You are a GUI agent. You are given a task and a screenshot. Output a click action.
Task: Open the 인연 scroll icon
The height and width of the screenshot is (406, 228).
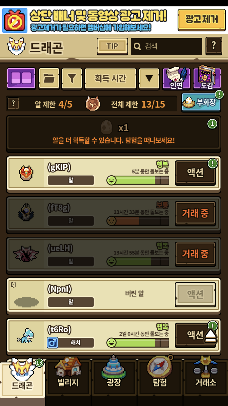(x=176, y=78)
